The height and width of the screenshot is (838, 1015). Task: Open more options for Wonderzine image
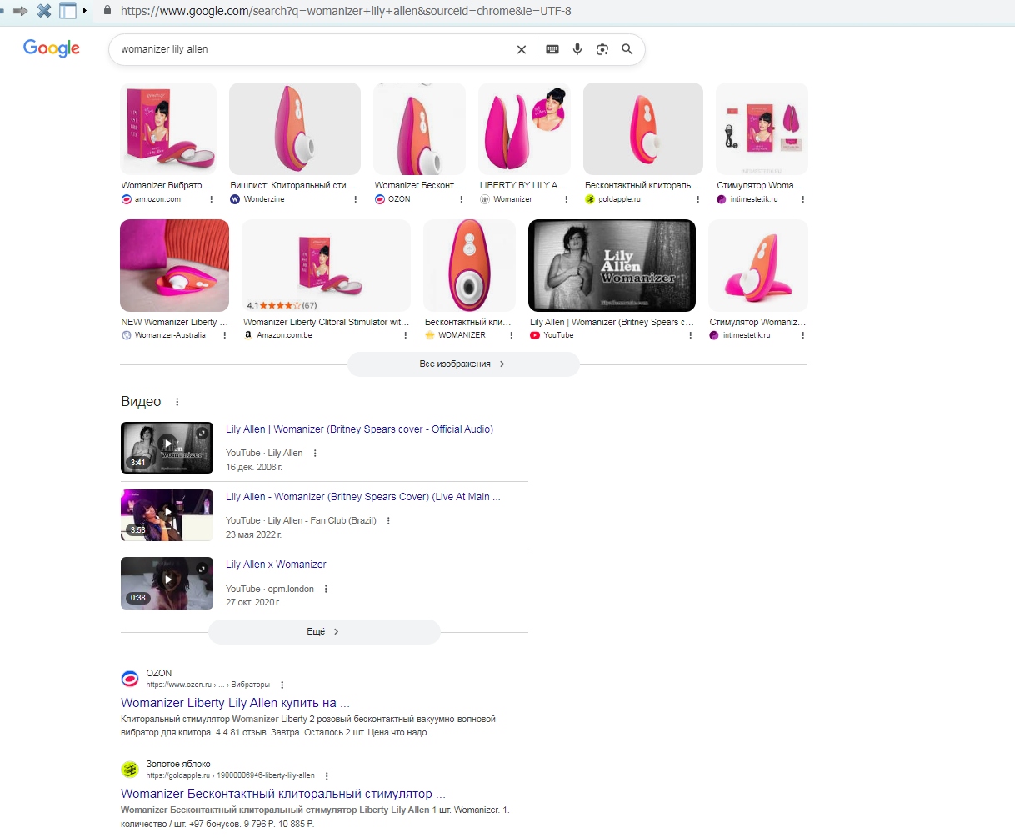tap(356, 199)
